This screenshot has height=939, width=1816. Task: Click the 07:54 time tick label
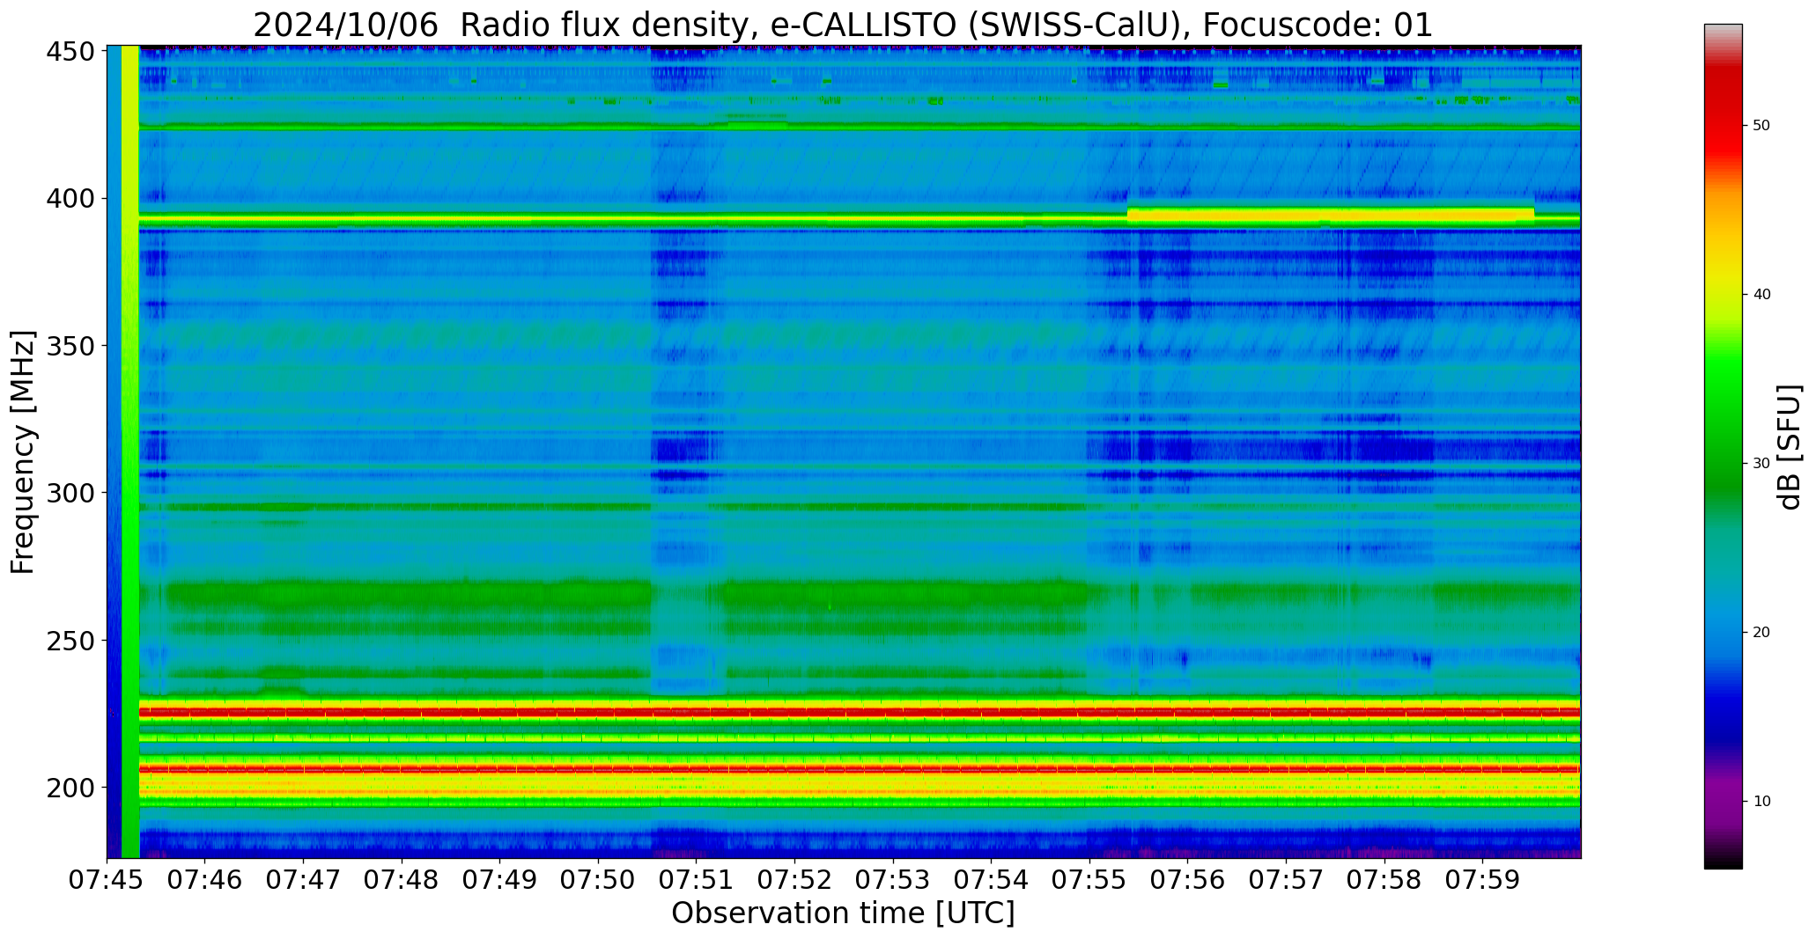pyautogui.click(x=992, y=880)
